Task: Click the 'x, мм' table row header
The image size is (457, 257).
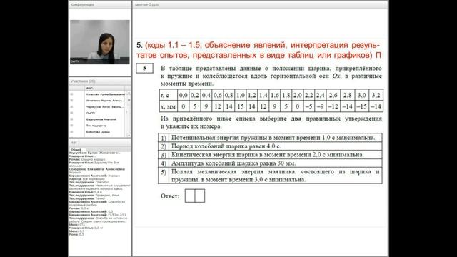Action: (169, 106)
